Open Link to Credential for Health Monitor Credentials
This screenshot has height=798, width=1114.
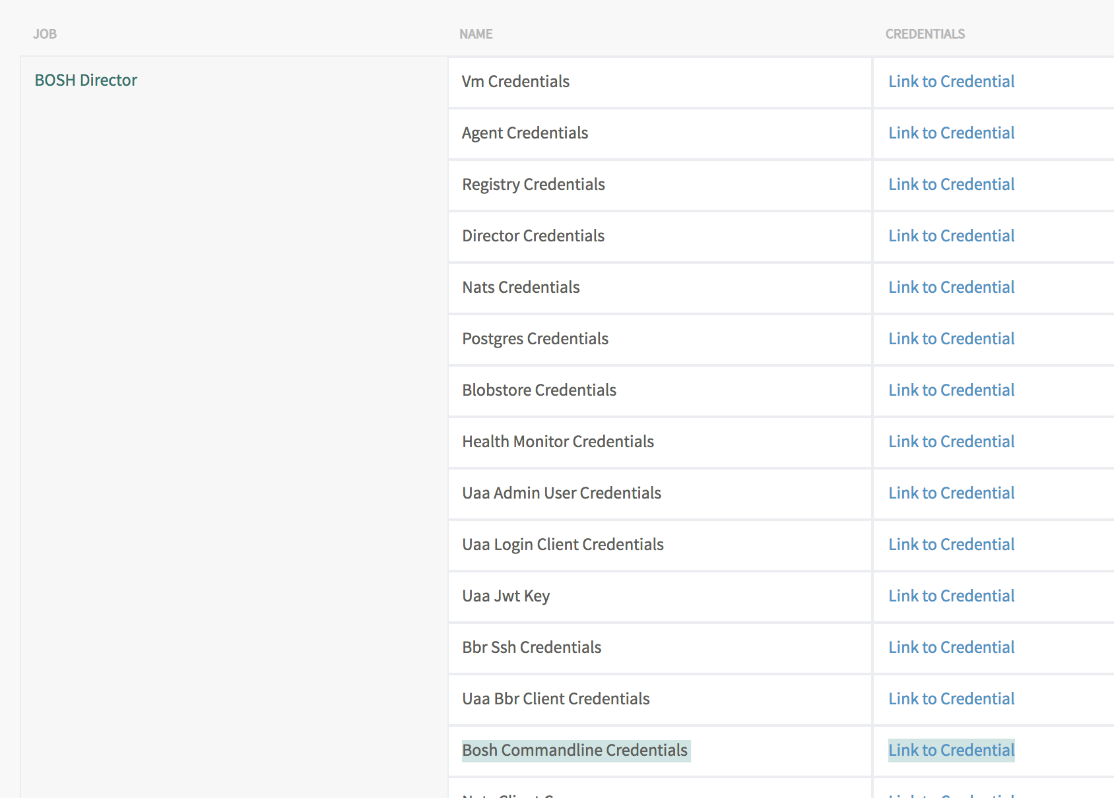pyautogui.click(x=951, y=441)
